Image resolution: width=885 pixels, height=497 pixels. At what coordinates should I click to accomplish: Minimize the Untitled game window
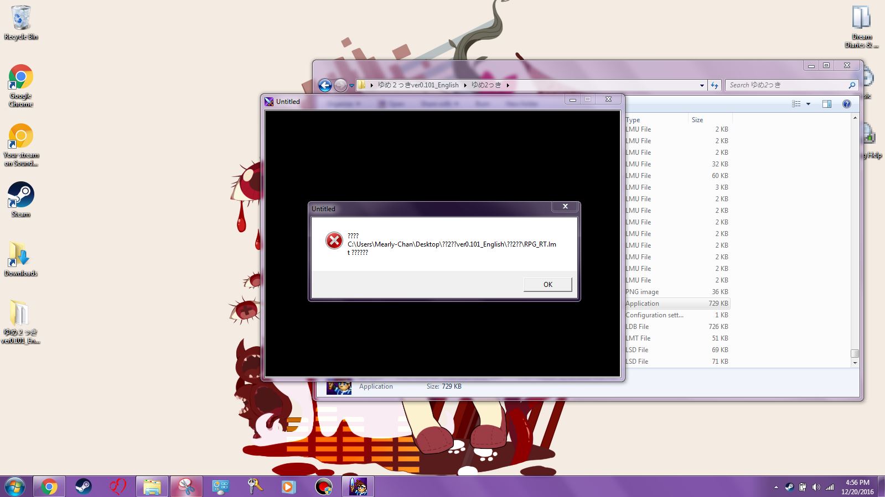click(572, 100)
